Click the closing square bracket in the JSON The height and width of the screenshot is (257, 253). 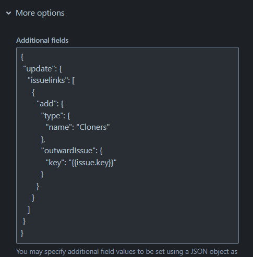click(29, 210)
